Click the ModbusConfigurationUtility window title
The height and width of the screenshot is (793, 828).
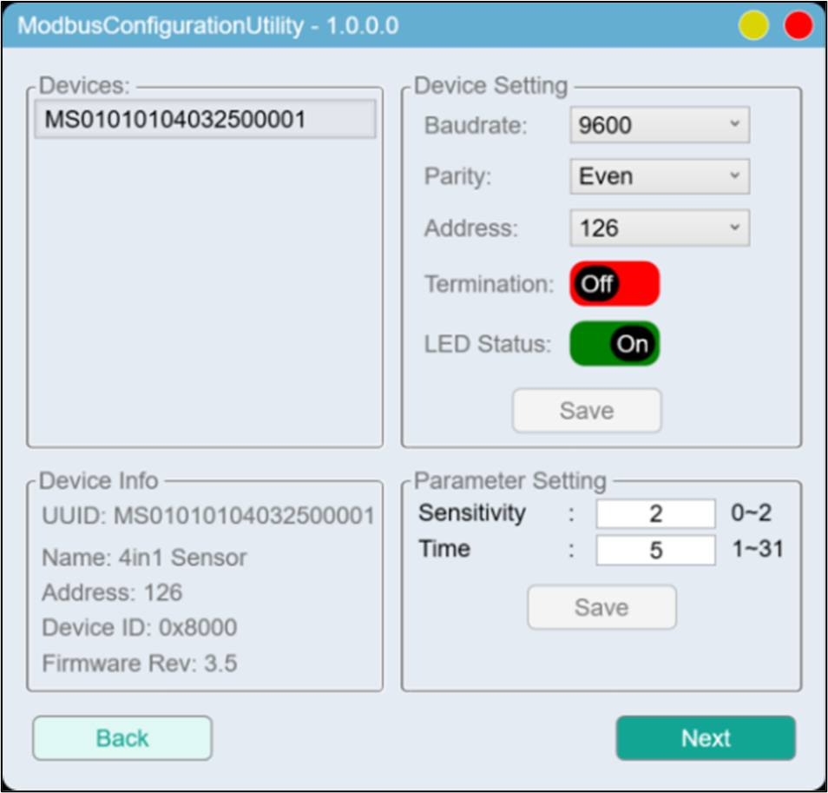click(208, 26)
